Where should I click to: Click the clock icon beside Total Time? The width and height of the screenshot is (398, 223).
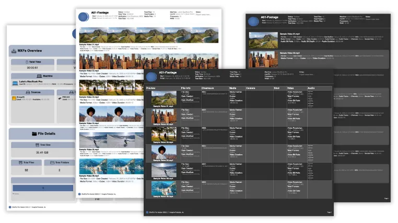27,62
